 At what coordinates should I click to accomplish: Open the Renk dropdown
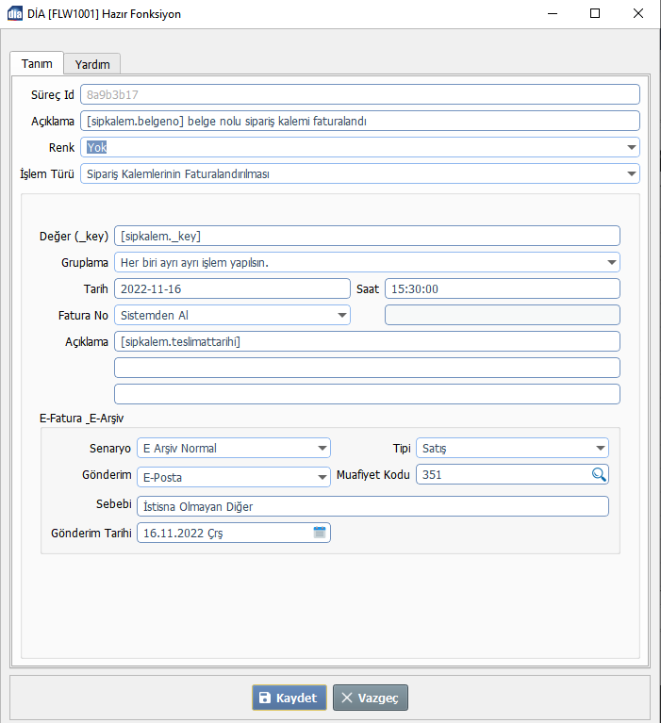click(x=630, y=147)
